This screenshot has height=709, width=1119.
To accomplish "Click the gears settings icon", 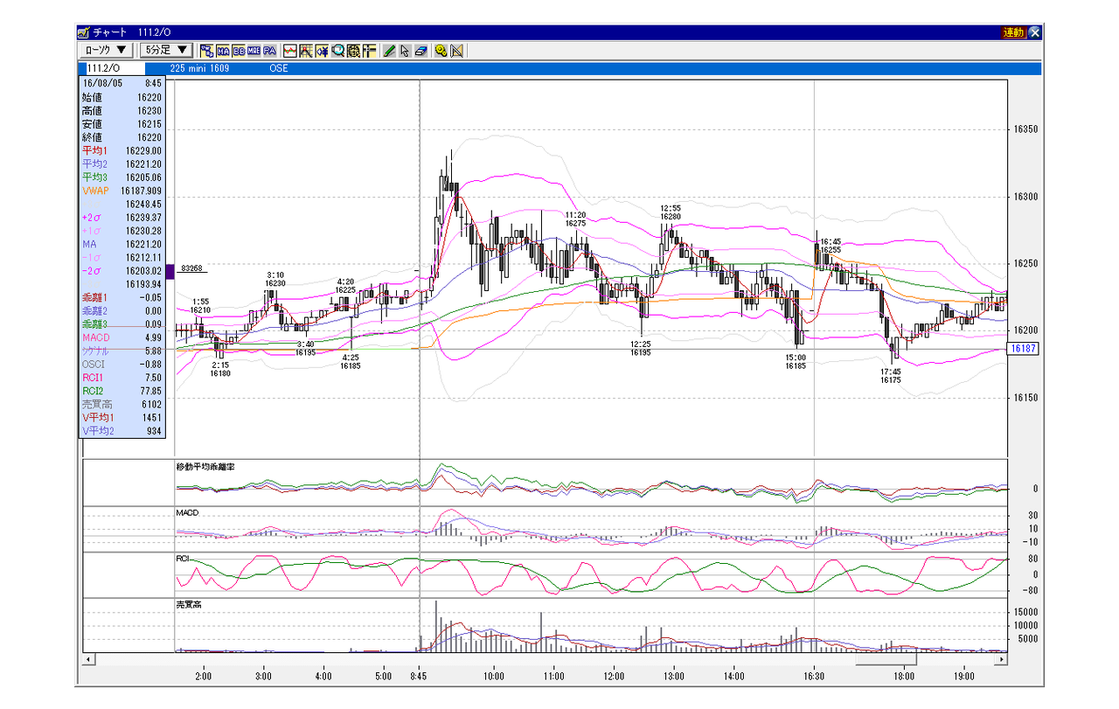I will pos(441,51).
